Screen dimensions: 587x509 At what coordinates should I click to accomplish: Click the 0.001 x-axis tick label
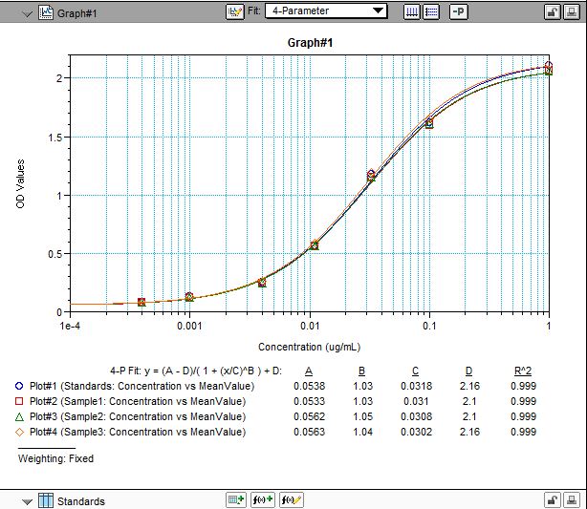pos(189,326)
